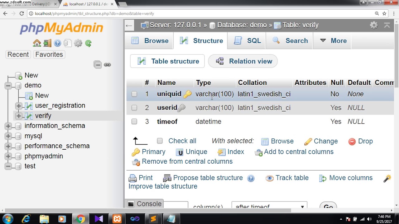Click the link with main panel icon
Image resolution: width=399 pixels, height=224 pixels.
[x=108, y=65]
